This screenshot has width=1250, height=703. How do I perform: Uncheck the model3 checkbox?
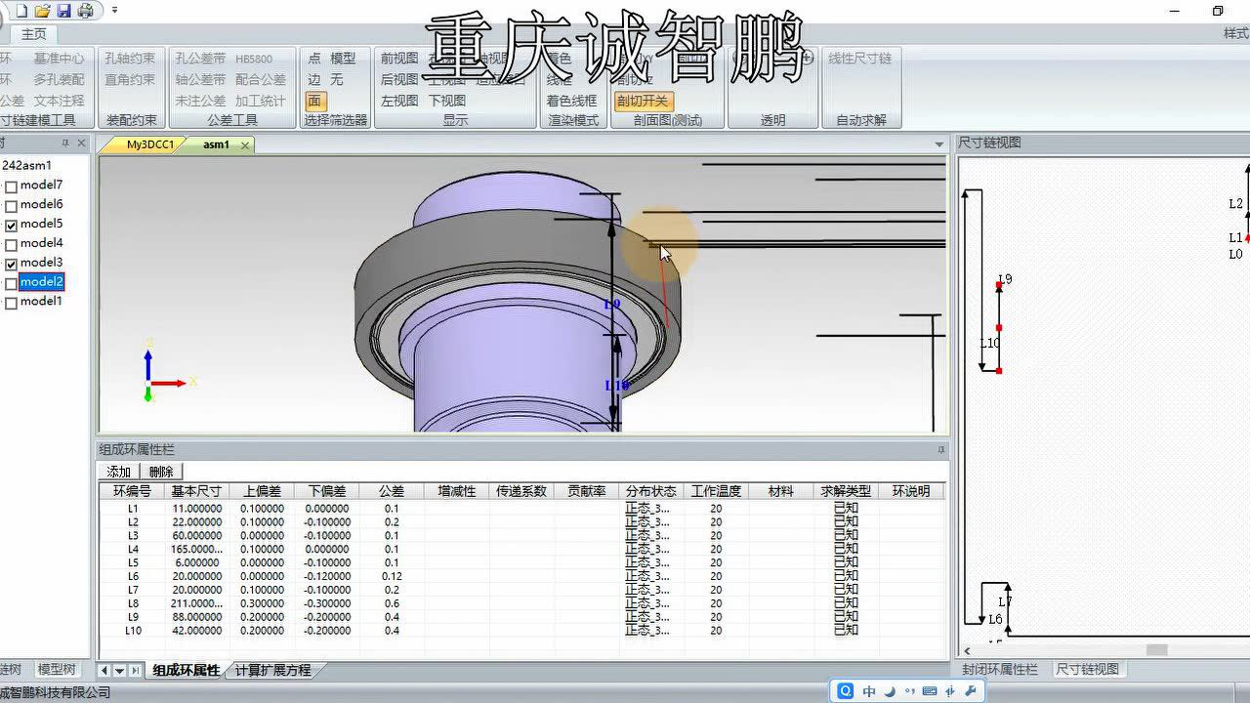[11, 265]
